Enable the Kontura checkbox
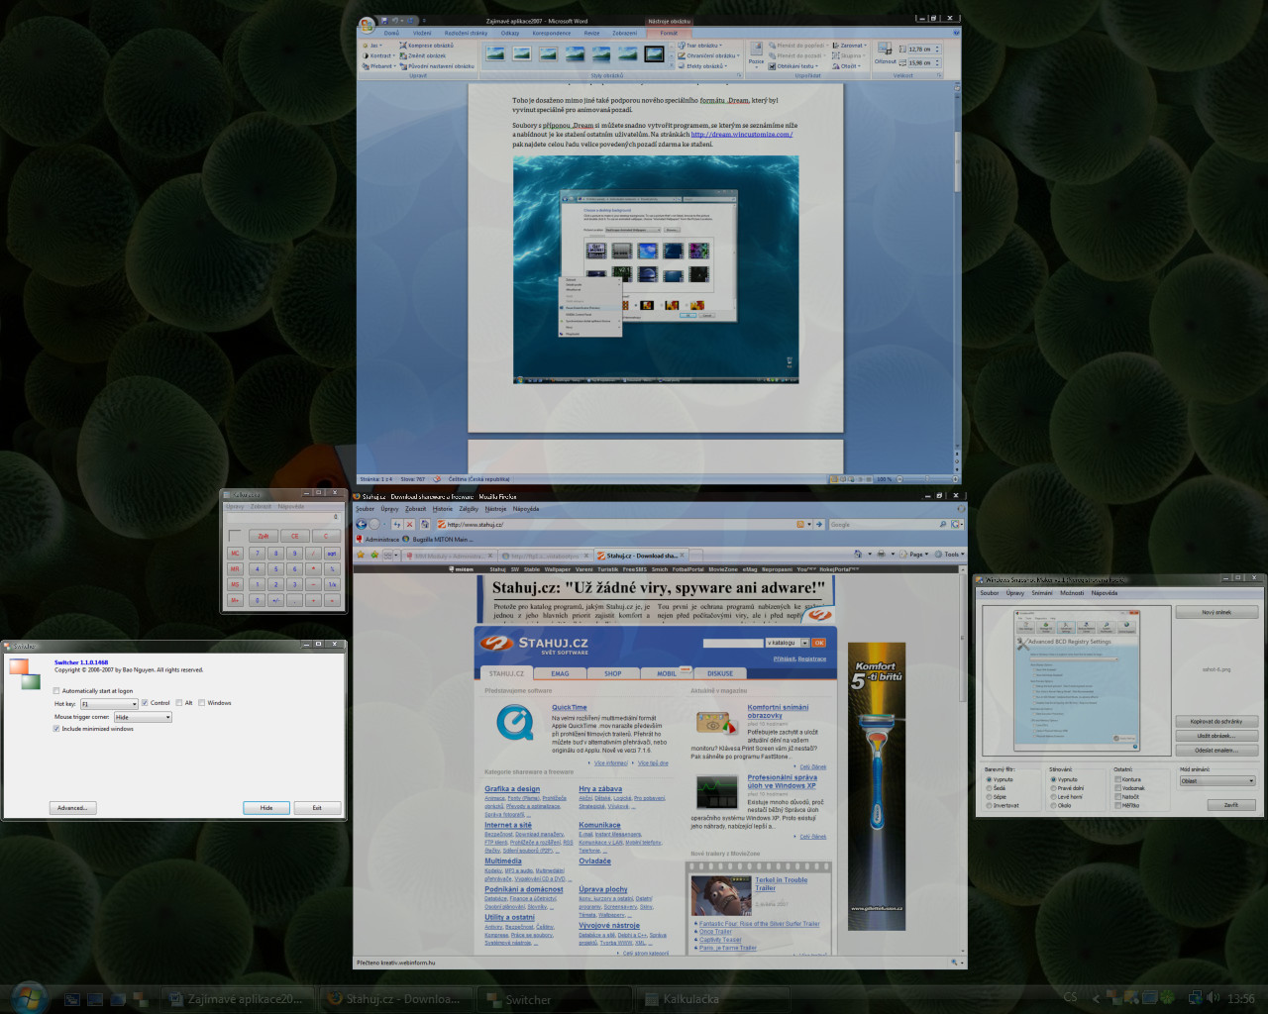Viewport: 1268px width, 1014px height. [x=1118, y=779]
